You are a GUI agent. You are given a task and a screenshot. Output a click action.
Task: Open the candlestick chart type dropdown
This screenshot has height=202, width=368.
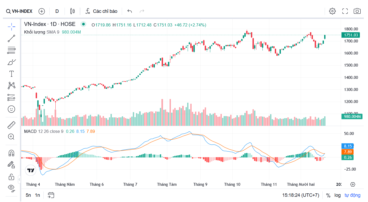click(x=72, y=11)
